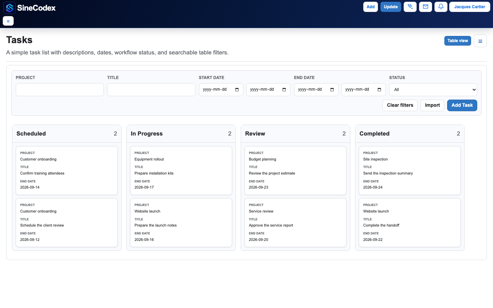
Task: Open the notifications bell icon
Action: pos(441,7)
